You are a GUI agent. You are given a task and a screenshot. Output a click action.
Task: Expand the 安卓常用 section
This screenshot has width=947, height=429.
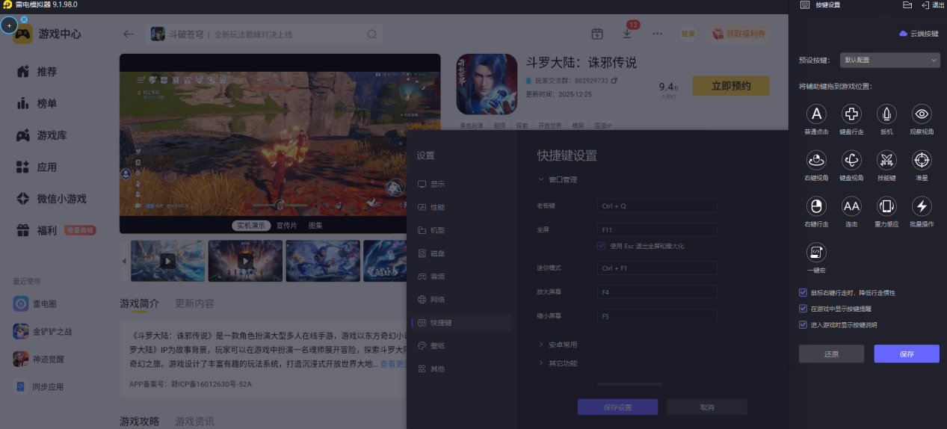pos(558,345)
